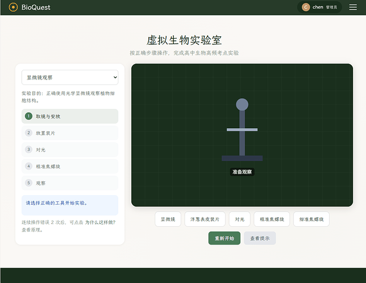Select step 2 放置装片

point(70,133)
